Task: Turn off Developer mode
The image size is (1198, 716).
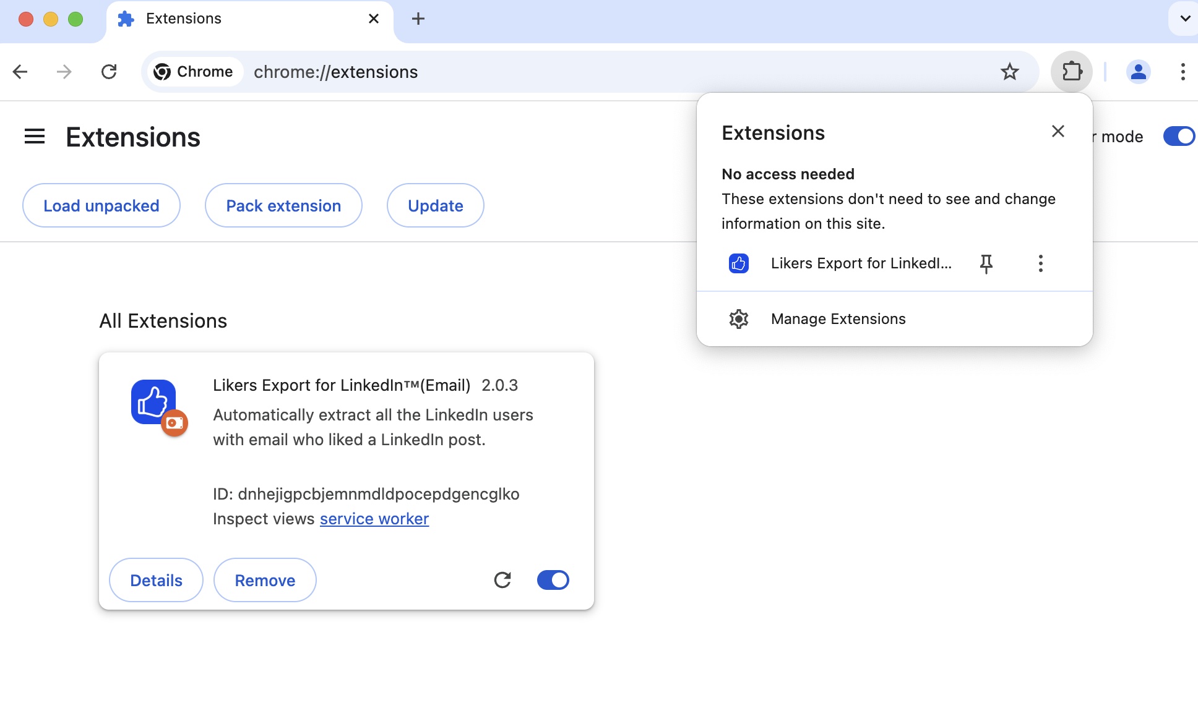Action: click(x=1178, y=137)
